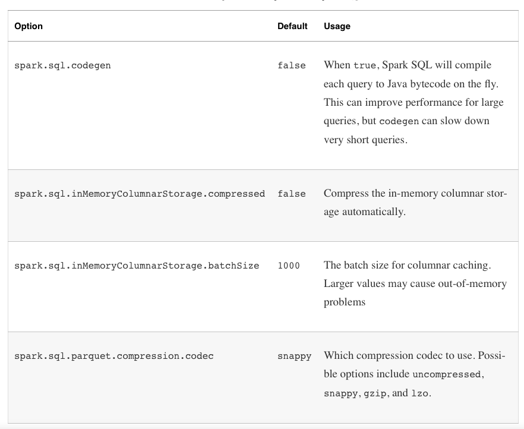Click the uncompressed codec option in usage
524x429 pixels.
(x=446, y=375)
